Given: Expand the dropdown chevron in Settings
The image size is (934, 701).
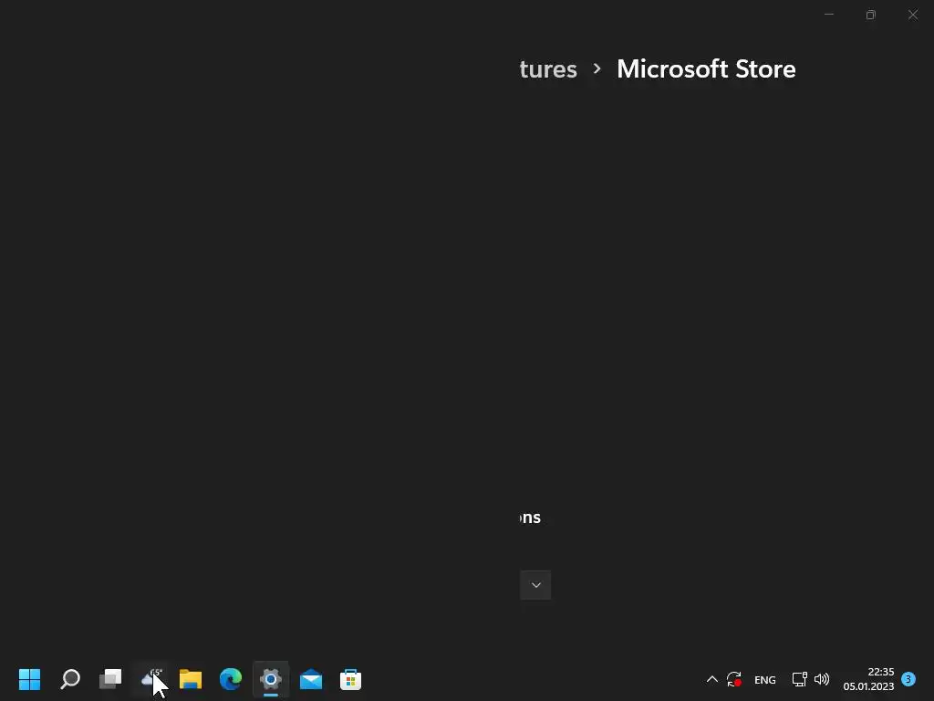Looking at the screenshot, I should [x=535, y=585].
